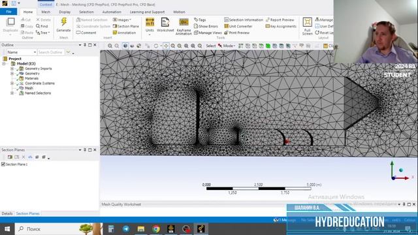Open Key Assignments
Viewport: 418px width, 235px height.
(x=281, y=26)
